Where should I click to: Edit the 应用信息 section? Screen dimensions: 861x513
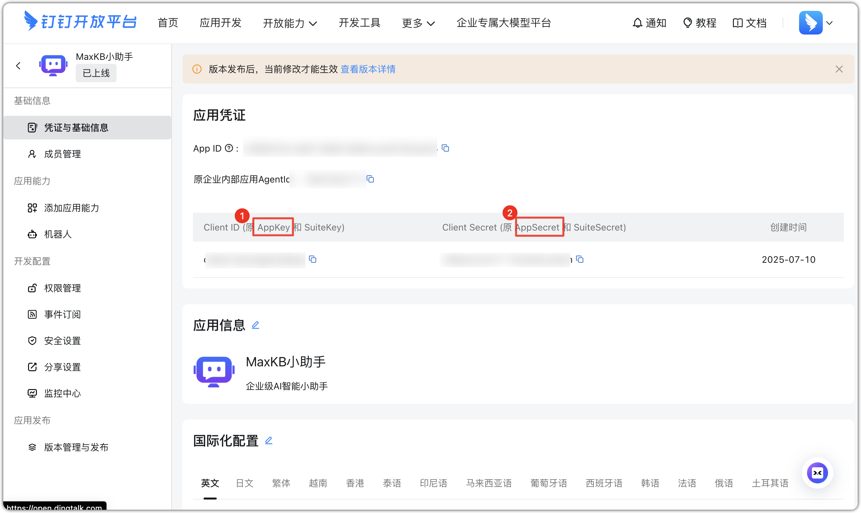click(256, 325)
